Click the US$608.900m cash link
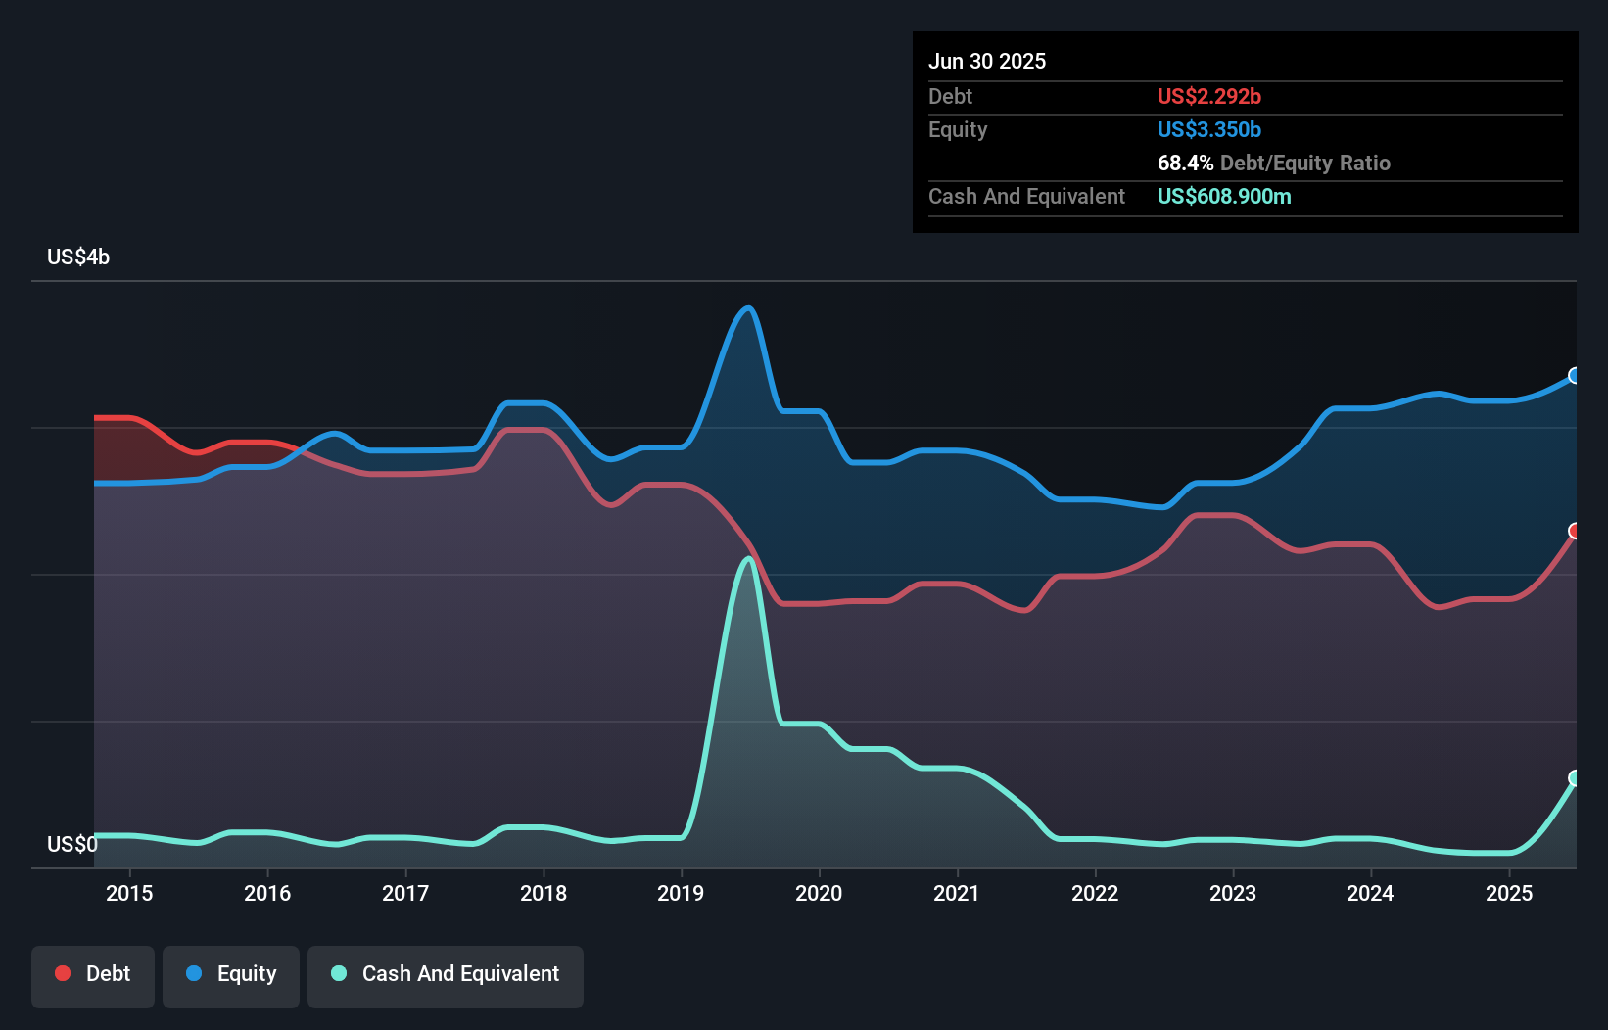 tap(1224, 196)
